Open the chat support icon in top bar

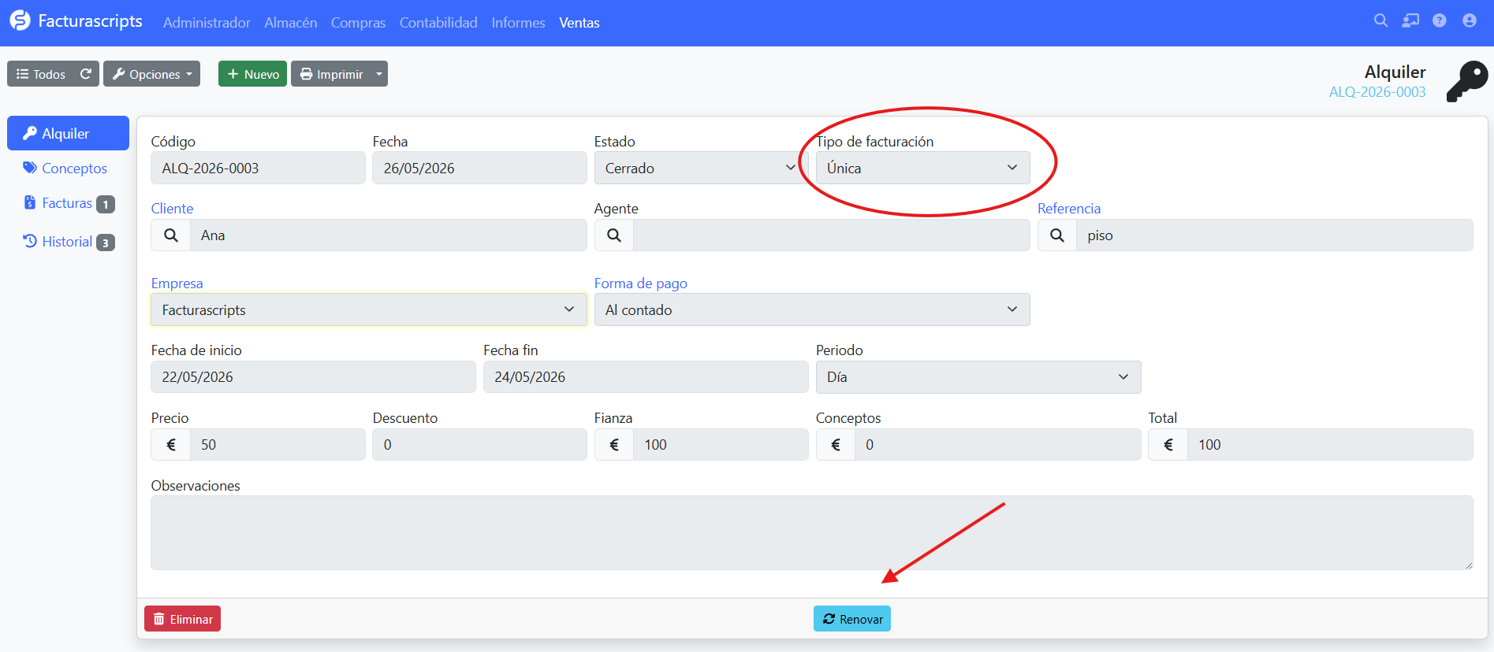[x=1410, y=21]
